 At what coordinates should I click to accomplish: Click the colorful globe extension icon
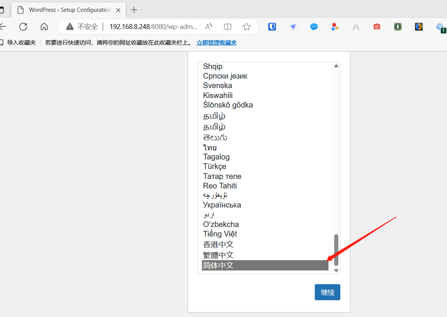[419, 27]
